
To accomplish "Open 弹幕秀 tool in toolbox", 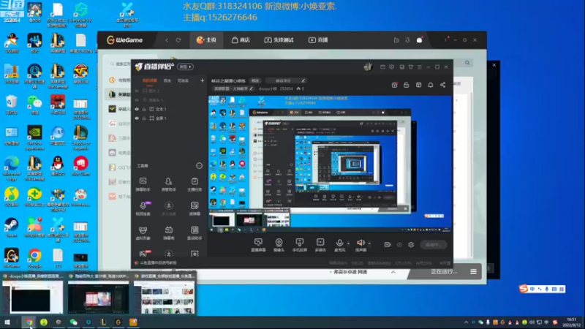I will [169, 232].
